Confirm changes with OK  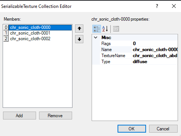point(132,128)
